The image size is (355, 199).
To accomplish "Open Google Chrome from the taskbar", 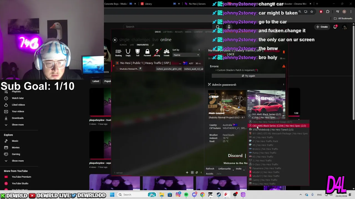I will coord(202,195).
